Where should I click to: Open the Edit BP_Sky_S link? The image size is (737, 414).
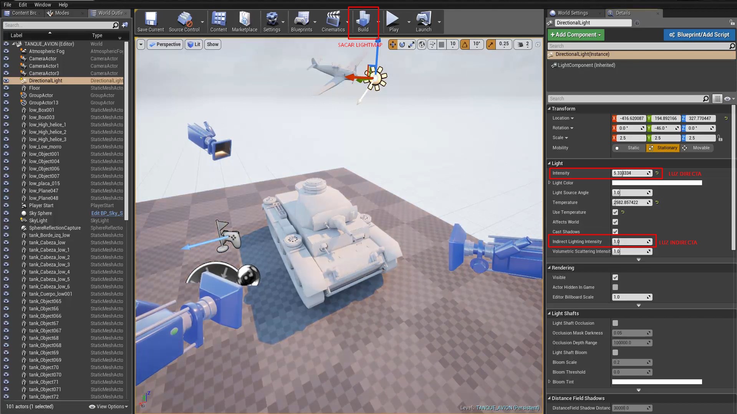(x=107, y=213)
